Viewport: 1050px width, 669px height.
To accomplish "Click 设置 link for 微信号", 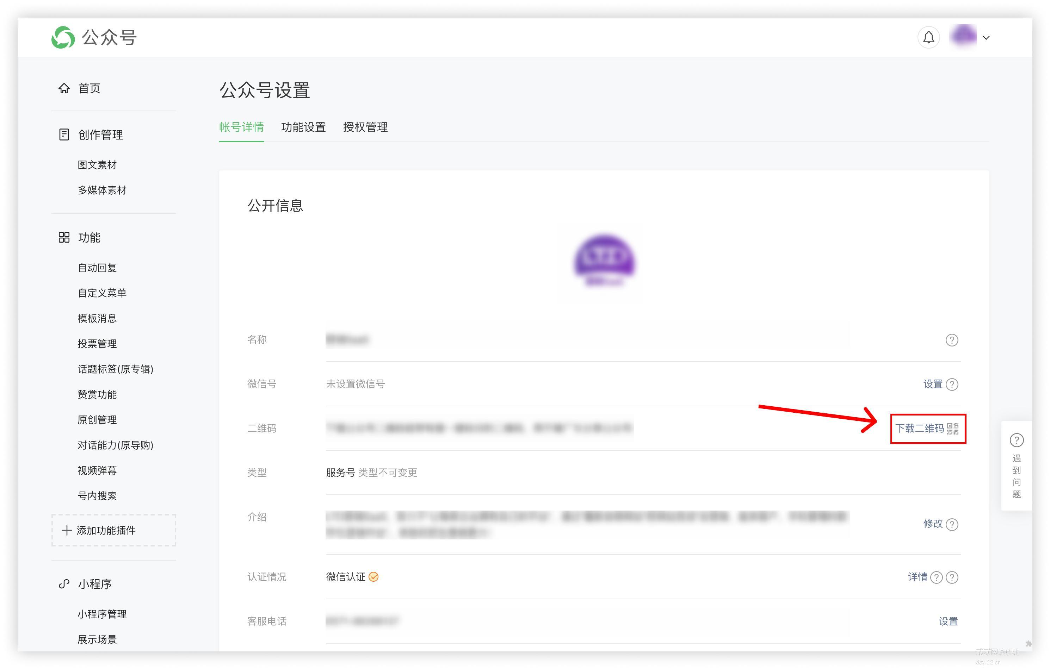I will coord(933,384).
